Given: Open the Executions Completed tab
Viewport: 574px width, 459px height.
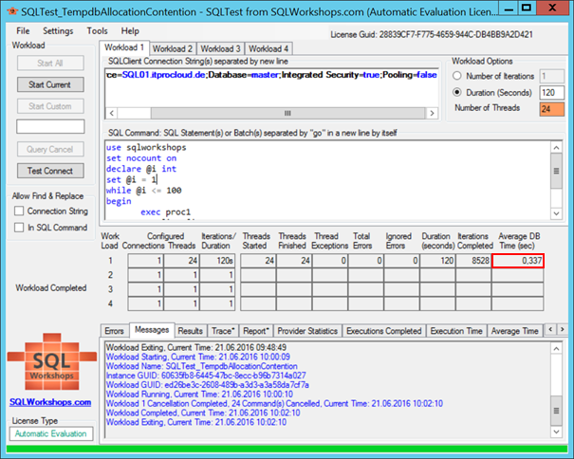Looking at the screenshot, I should coord(384,331).
